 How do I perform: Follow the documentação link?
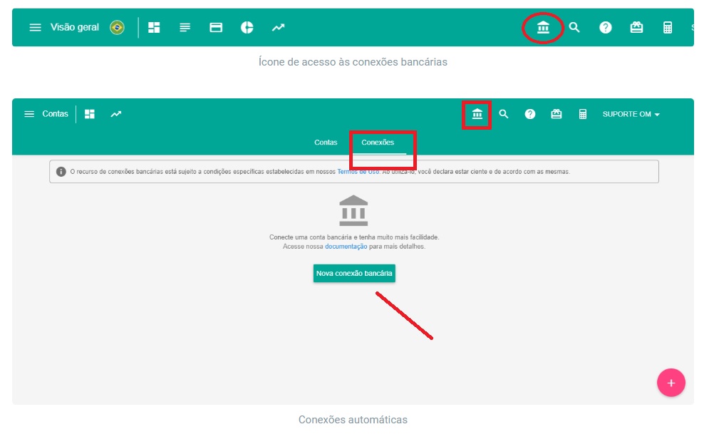click(346, 247)
